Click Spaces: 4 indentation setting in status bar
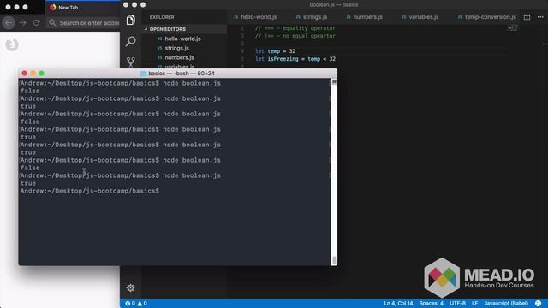This screenshot has height=308, width=548. point(432,303)
